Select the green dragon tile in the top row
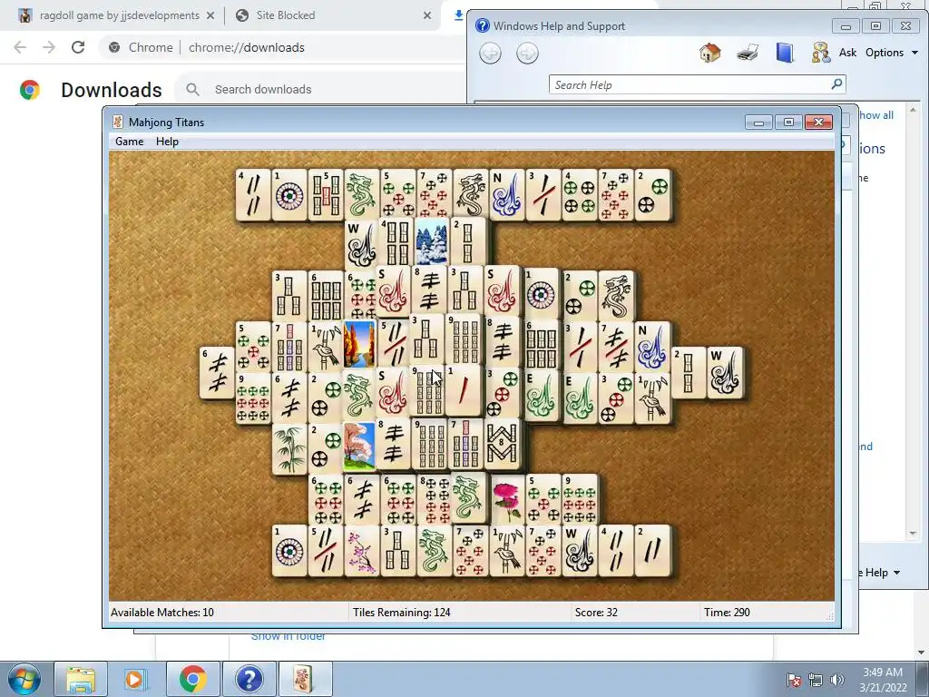The width and height of the screenshot is (929, 697). pos(361,195)
